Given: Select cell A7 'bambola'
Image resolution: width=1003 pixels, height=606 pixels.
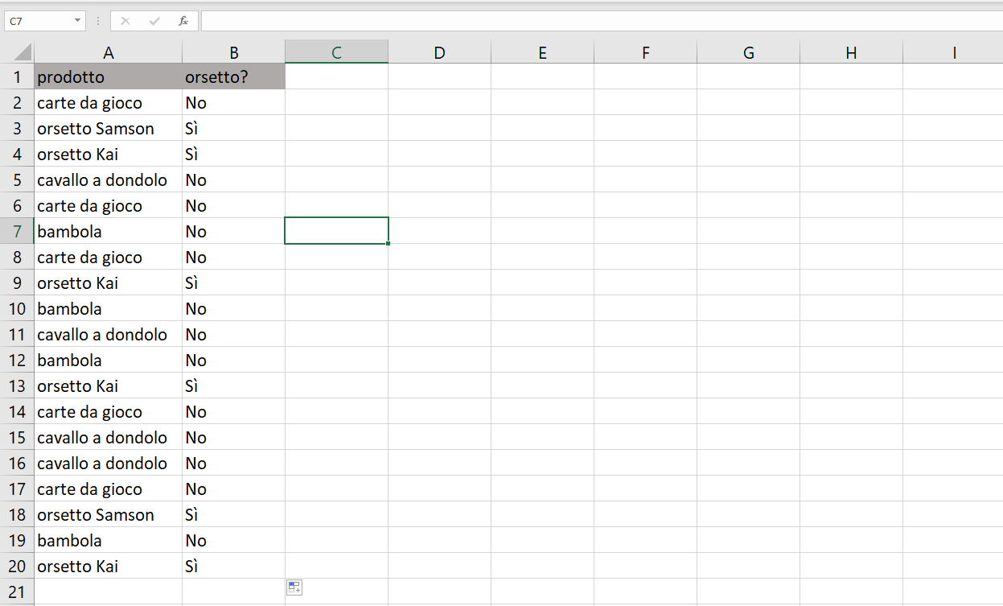Looking at the screenshot, I should point(108,231).
